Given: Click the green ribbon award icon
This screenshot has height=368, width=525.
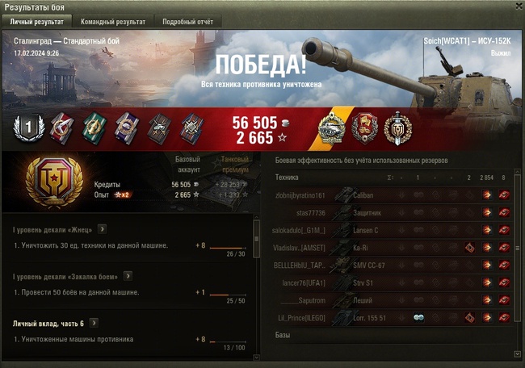Looking at the screenshot, I should point(94,129).
